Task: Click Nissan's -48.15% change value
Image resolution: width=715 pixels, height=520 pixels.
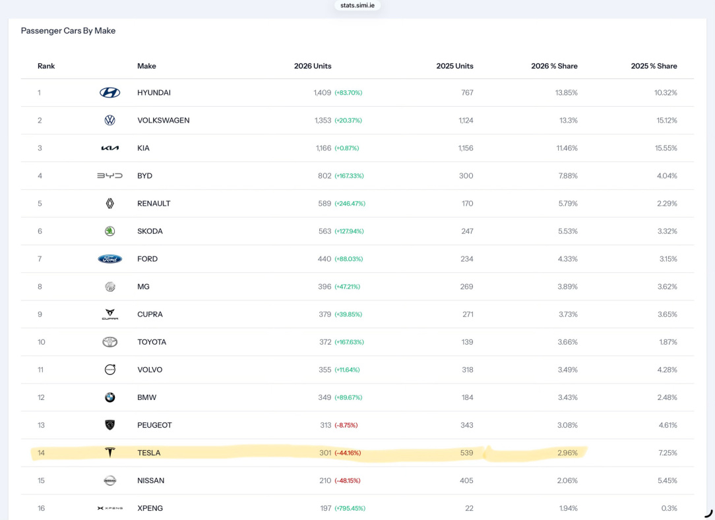Action: (348, 481)
